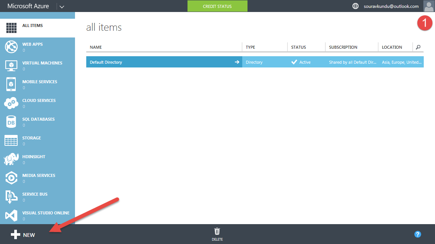Click the plus icon beside NEW
This screenshot has height=244, width=435.
point(15,235)
